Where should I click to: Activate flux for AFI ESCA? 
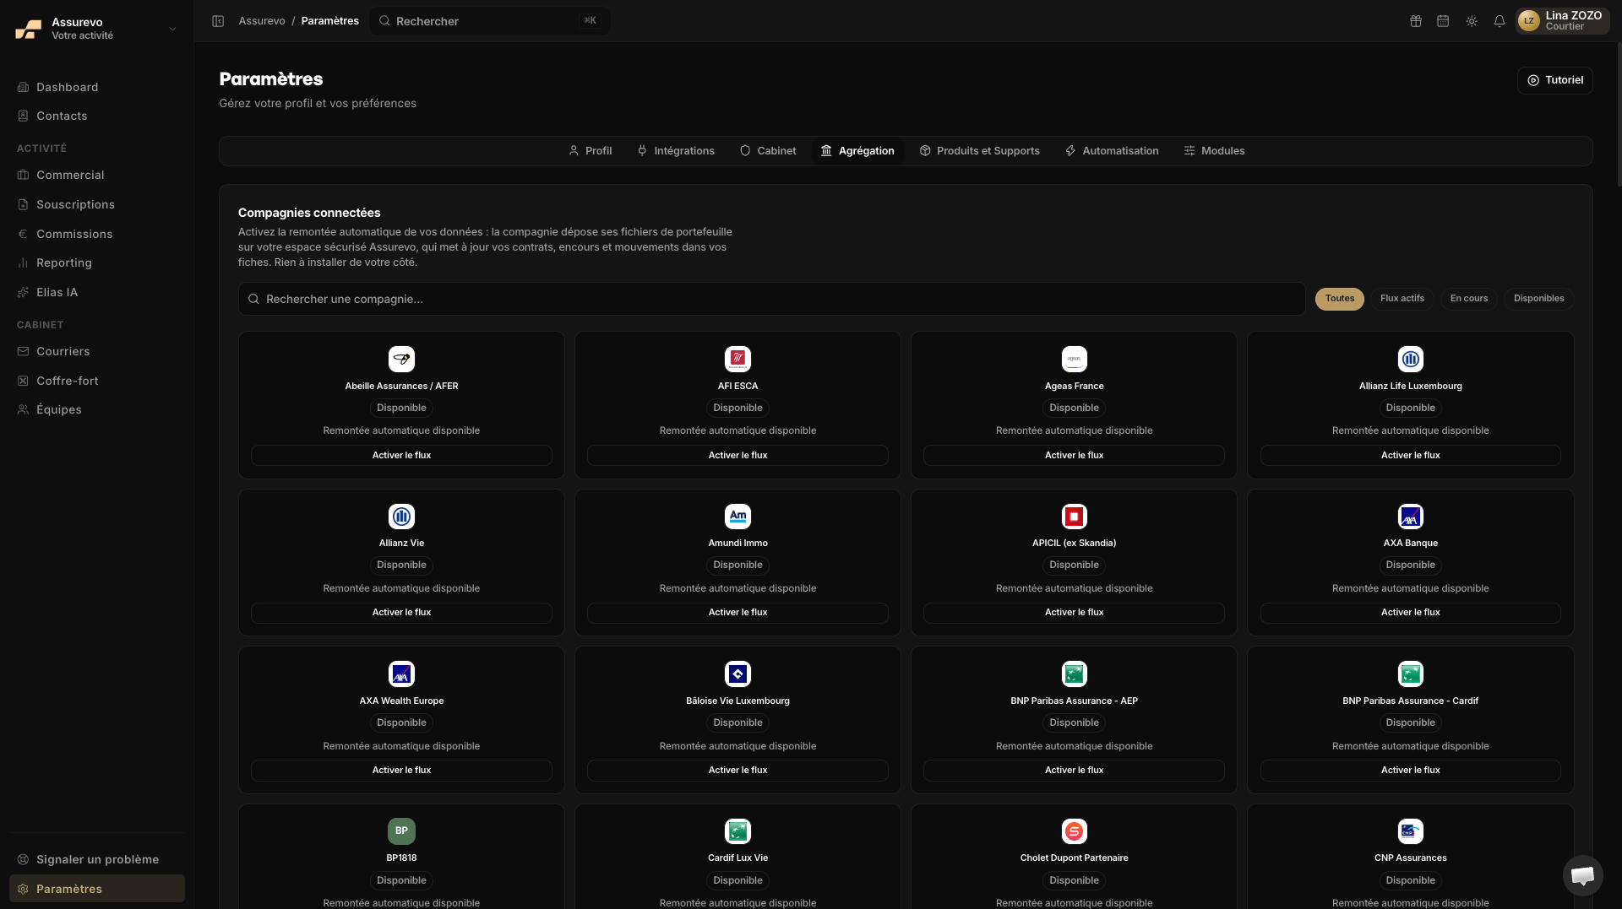click(738, 455)
